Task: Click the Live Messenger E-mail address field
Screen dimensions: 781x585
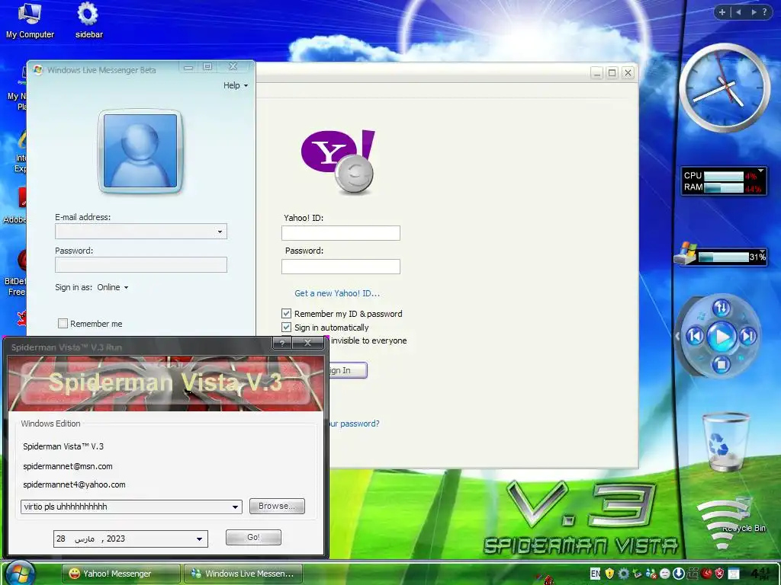Action: (x=141, y=232)
